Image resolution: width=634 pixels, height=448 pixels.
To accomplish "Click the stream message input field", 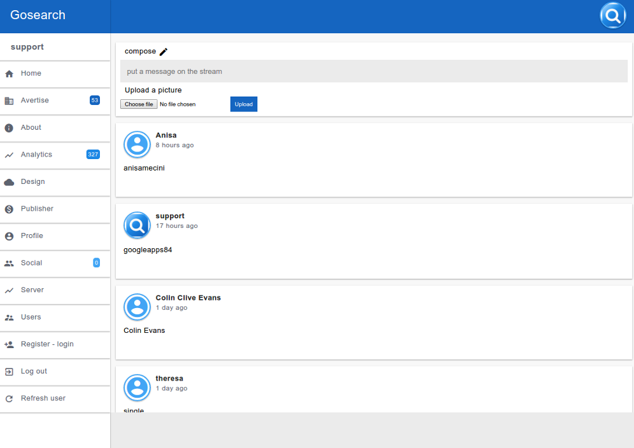I will tap(374, 71).
